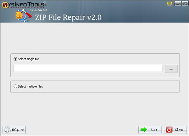Click the ZIP repair hammer app icon
This screenshot has width=189, height=136.
24,15
